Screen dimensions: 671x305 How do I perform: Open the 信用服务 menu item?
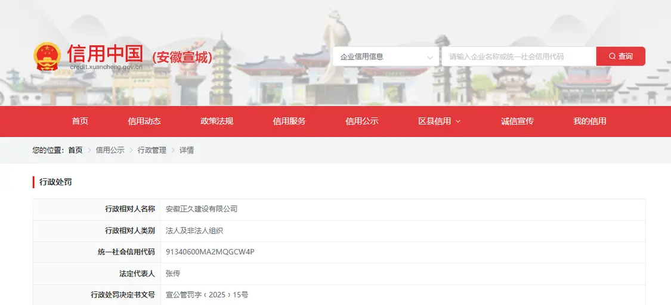point(289,122)
